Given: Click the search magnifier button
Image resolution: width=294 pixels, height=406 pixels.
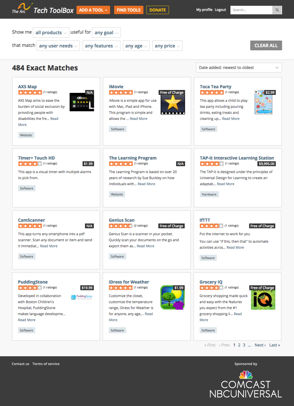Looking at the screenshot, I should 277,10.
